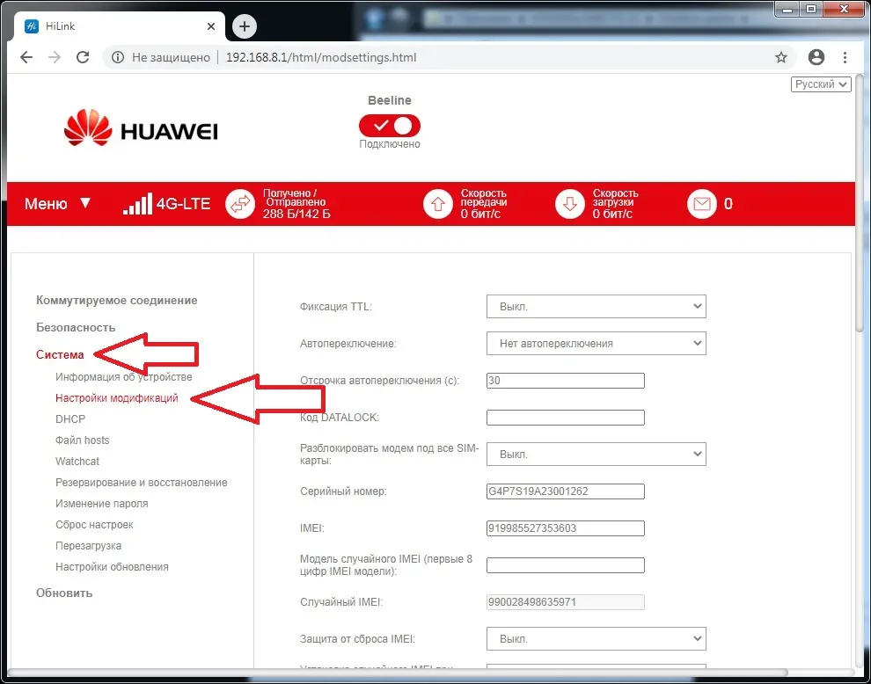This screenshot has width=871, height=684.
Task: Click the 4G-LTE signal strength icon
Action: [x=136, y=204]
